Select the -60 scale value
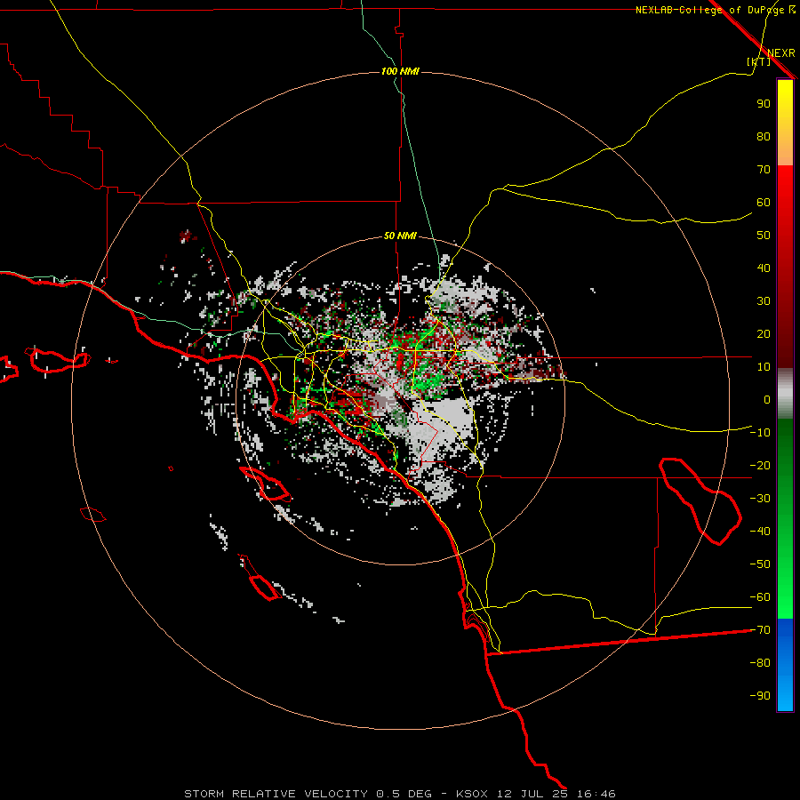This screenshot has width=800, height=800. click(x=760, y=597)
